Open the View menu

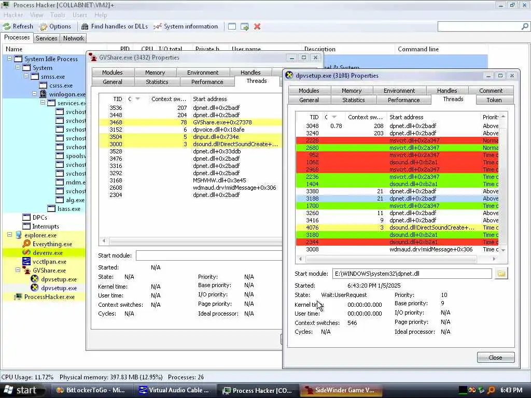pyautogui.click(x=36, y=15)
